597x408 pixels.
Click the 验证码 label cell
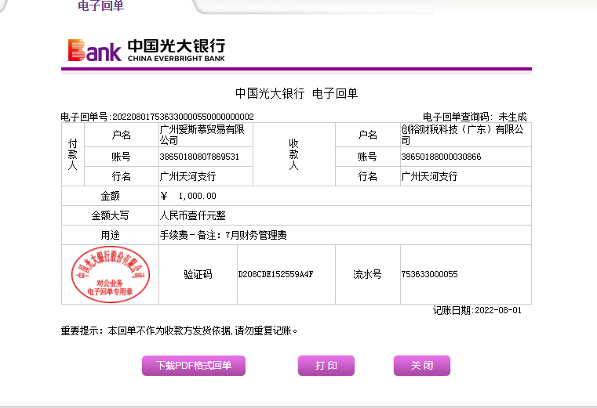point(198,274)
